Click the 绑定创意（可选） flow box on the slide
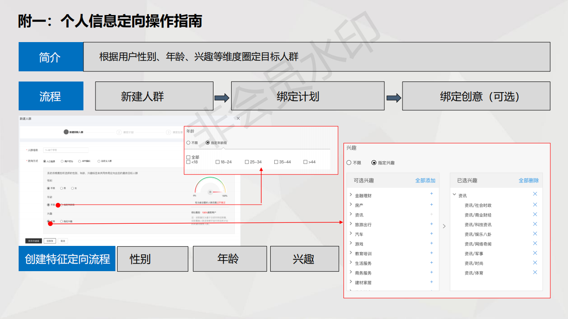 (x=476, y=96)
